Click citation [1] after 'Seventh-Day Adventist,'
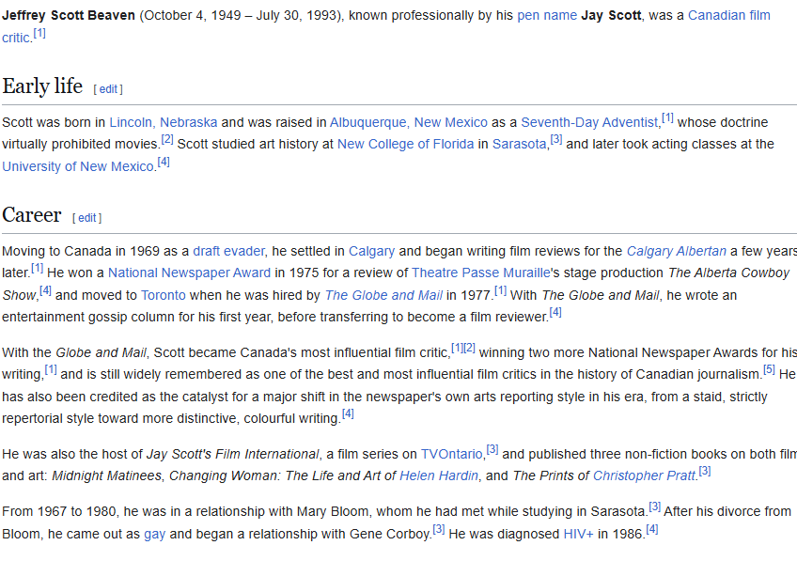The height and width of the screenshot is (561, 797). [667, 118]
